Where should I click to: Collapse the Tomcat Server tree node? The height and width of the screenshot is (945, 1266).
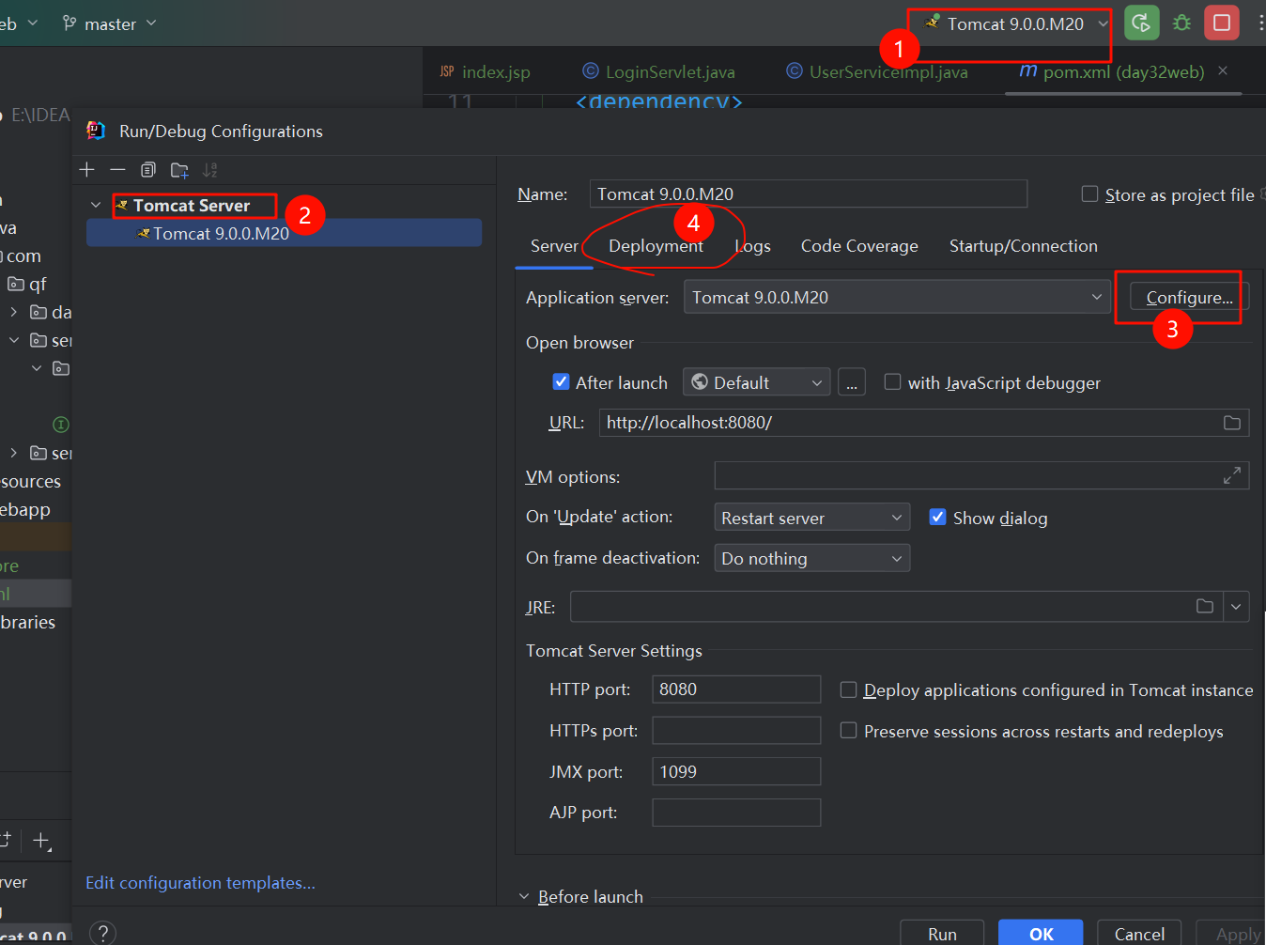[x=96, y=205]
